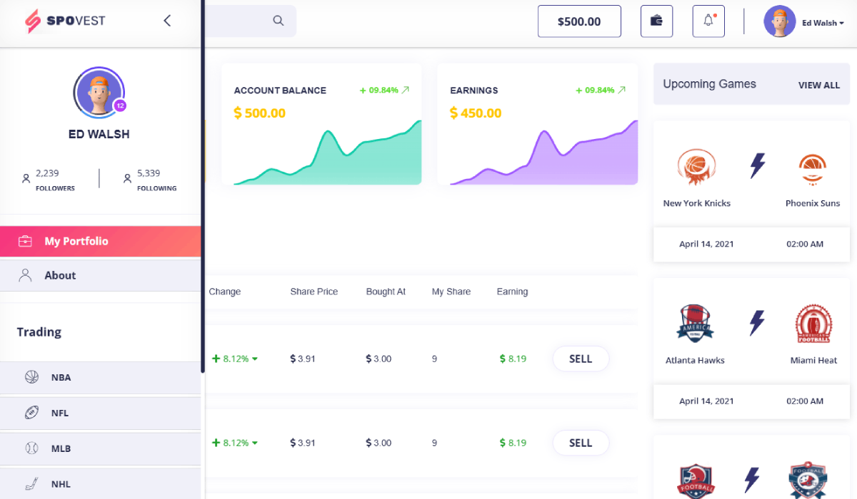Click the search input field

click(249, 21)
